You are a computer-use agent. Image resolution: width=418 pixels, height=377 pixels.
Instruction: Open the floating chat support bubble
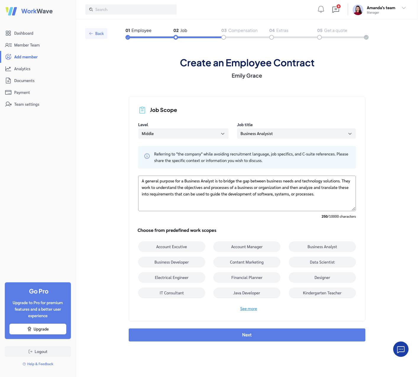pyautogui.click(x=401, y=349)
